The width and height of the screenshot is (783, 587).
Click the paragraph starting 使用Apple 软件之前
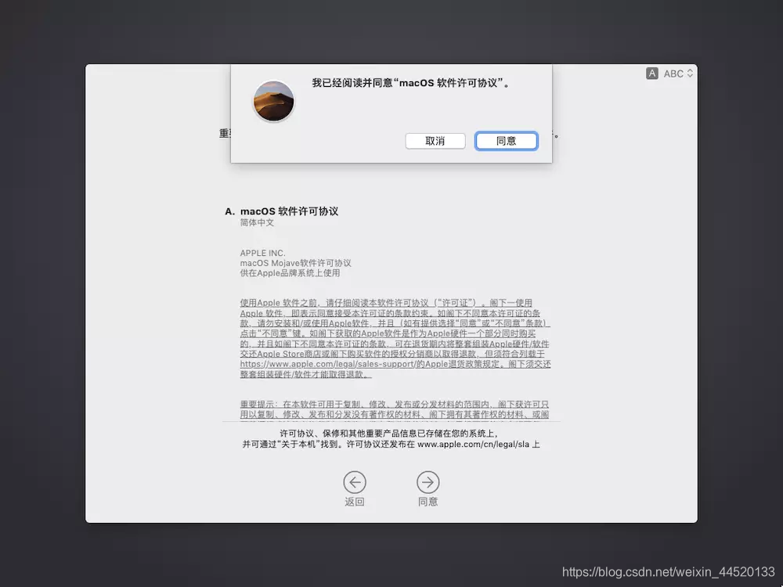pyautogui.click(x=395, y=338)
